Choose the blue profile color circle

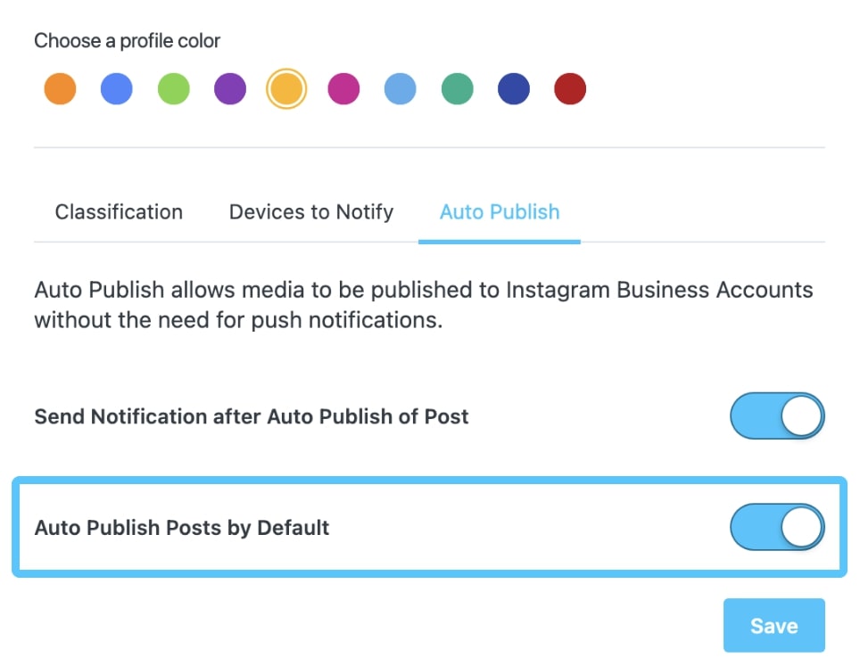[117, 89]
